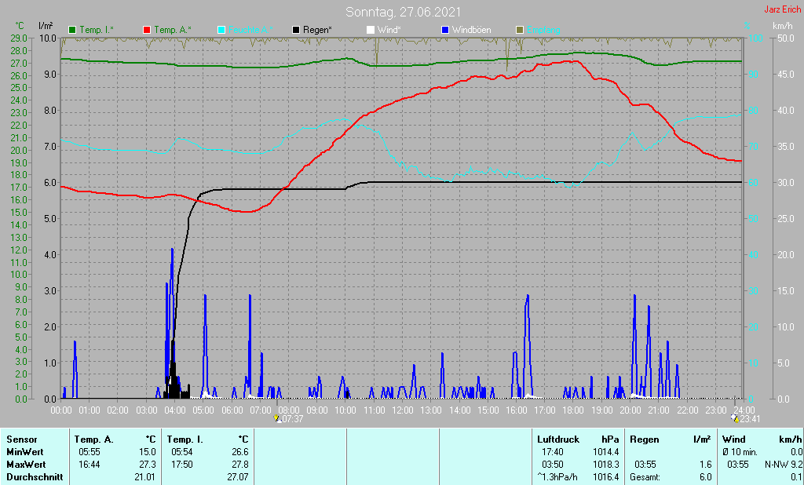Click the 1014.4 minimum pressure value
This screenshot has height=485, width=804.
pyautogui.click(x=605, y=452)
